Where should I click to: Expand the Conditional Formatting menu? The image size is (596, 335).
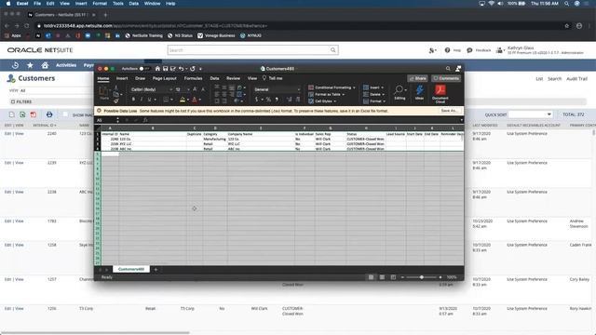[x=332, y=87]
